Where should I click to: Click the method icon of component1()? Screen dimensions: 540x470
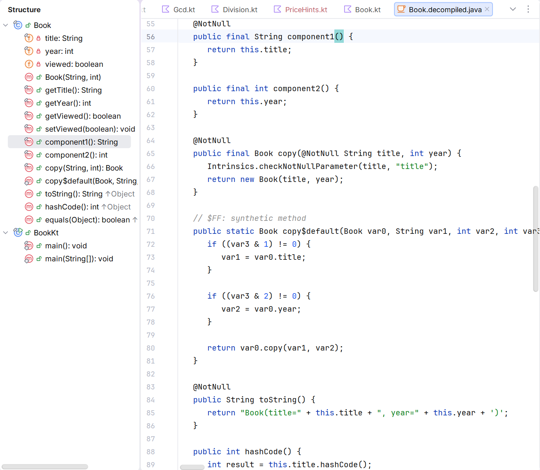[29, 142]
